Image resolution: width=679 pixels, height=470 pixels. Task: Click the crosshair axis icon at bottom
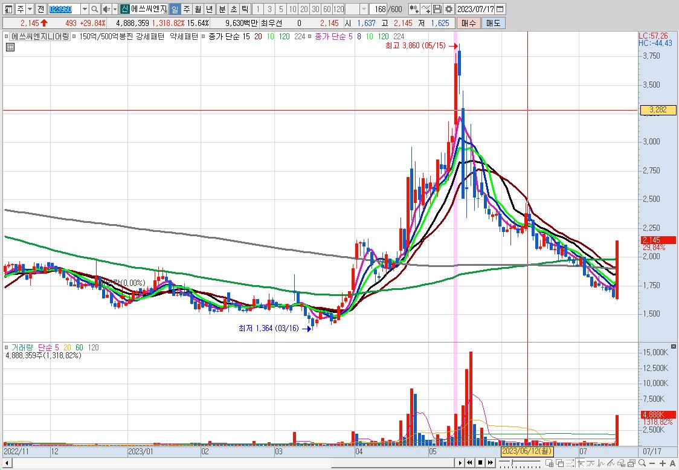pyautogui.click(x=581, y=463)
